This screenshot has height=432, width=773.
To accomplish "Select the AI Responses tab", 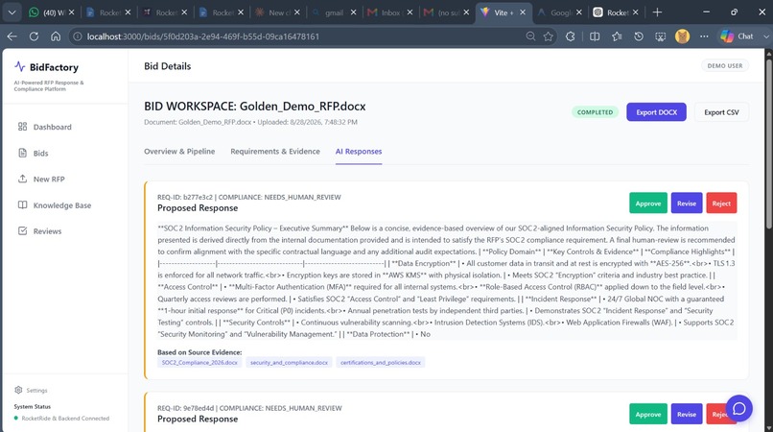I will (359, 152).
